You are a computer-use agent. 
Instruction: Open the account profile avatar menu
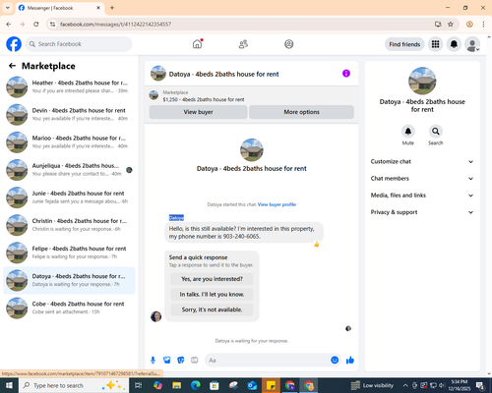pos(472,44)
